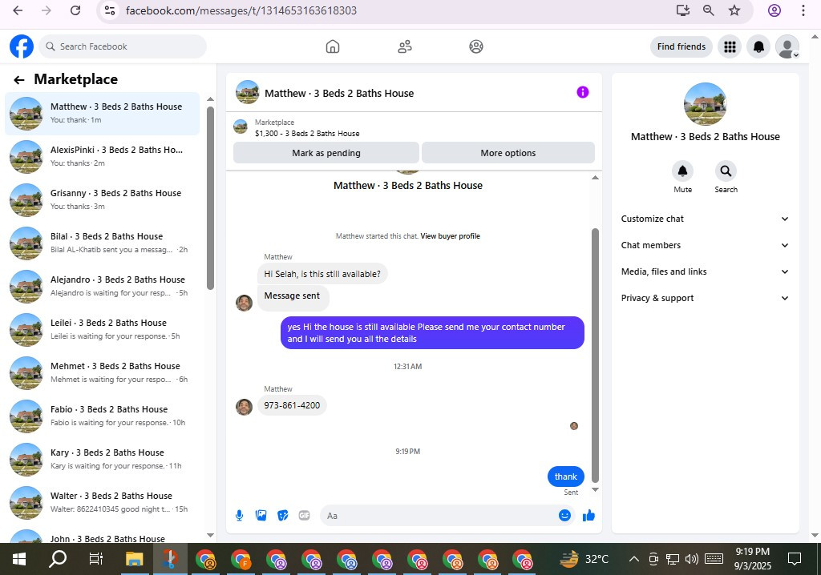Attach a photo or file

261,516
